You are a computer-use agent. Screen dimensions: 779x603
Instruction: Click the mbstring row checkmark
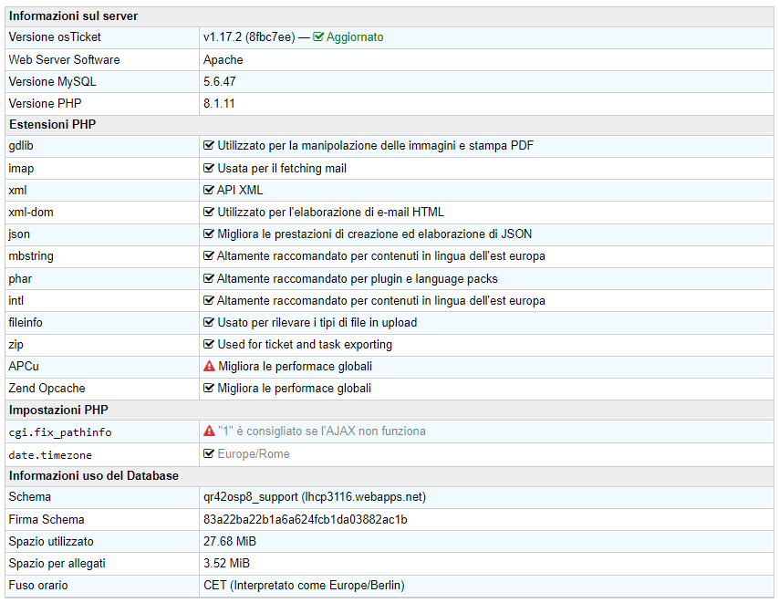209,256
